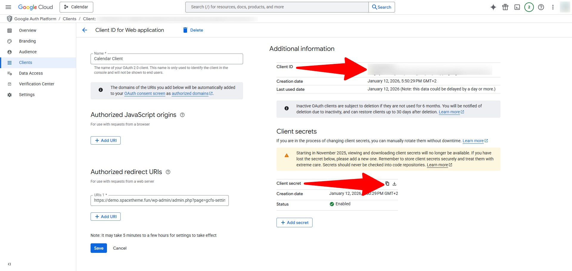
Task: Select Clients in the sidebar
Action: click(x=26, y=62)
